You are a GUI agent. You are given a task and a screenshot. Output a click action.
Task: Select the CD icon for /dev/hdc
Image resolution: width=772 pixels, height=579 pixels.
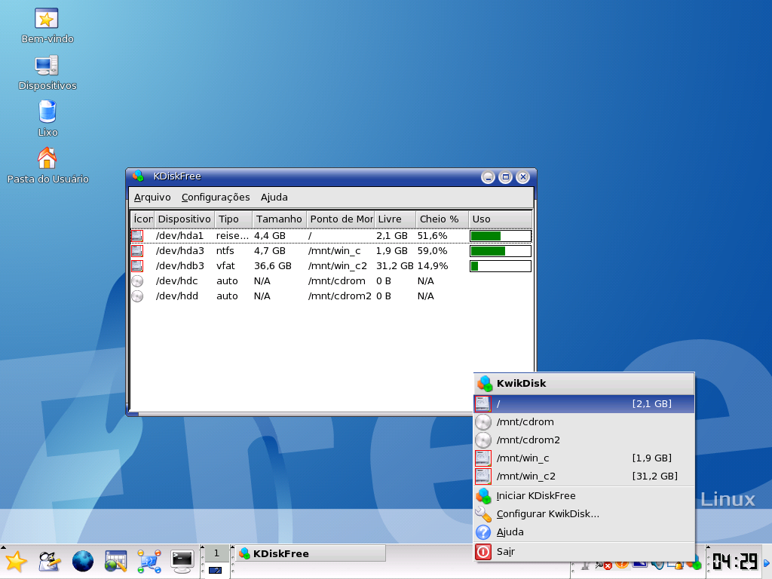click(x=137, y=281)
